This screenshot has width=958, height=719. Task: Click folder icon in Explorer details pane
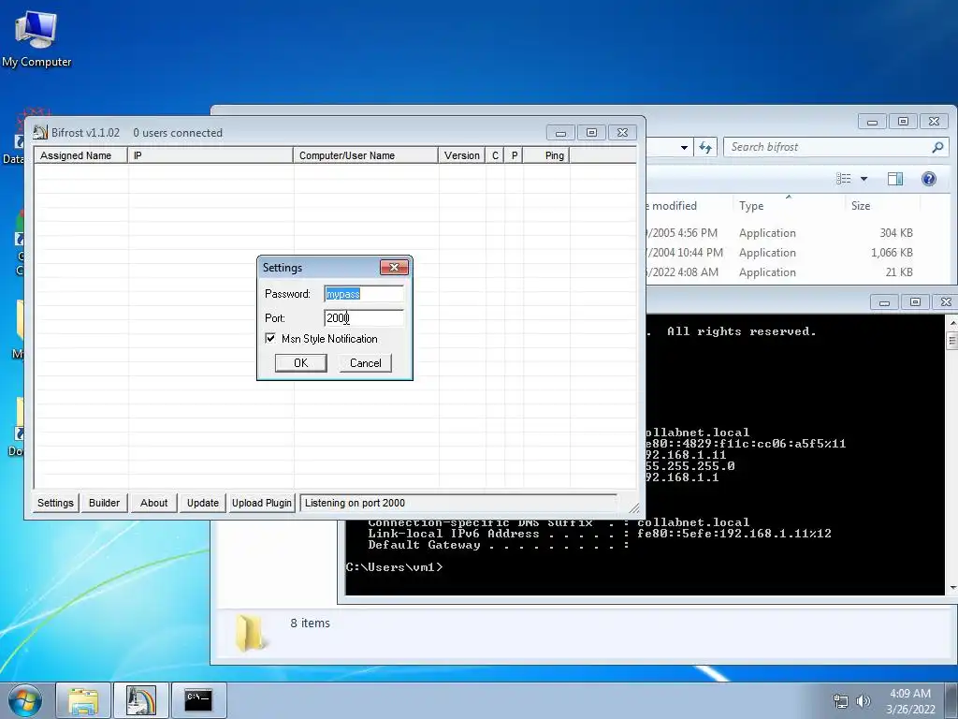point(250,632)
